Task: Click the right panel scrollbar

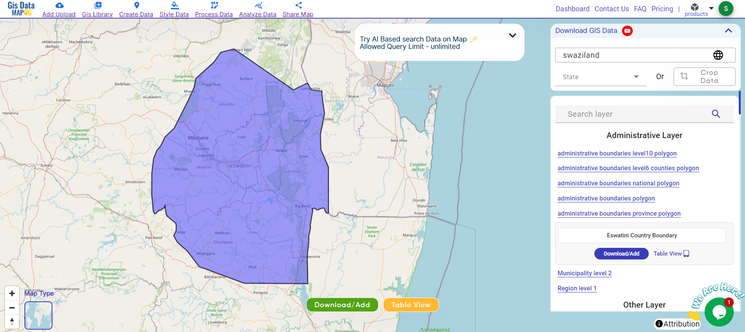Action: (x=740, y=102)
